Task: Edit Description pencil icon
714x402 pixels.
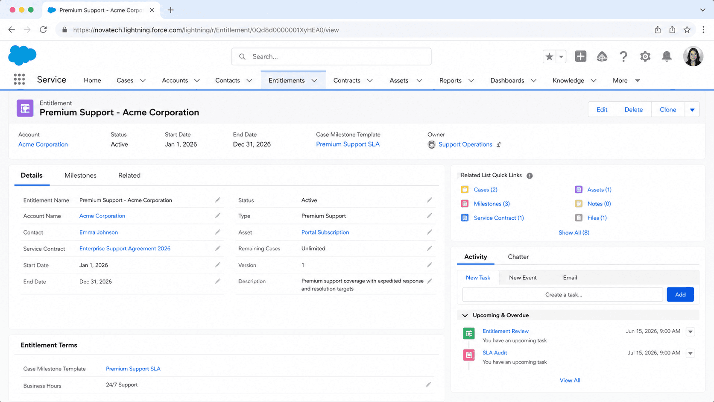Action: [x=430, y=281]
